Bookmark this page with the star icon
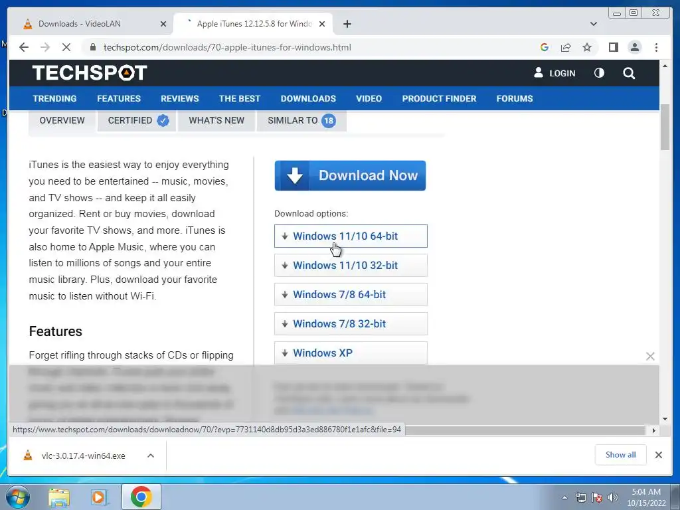The width and height of the screenshot is (680, 510). coord(587,47)
